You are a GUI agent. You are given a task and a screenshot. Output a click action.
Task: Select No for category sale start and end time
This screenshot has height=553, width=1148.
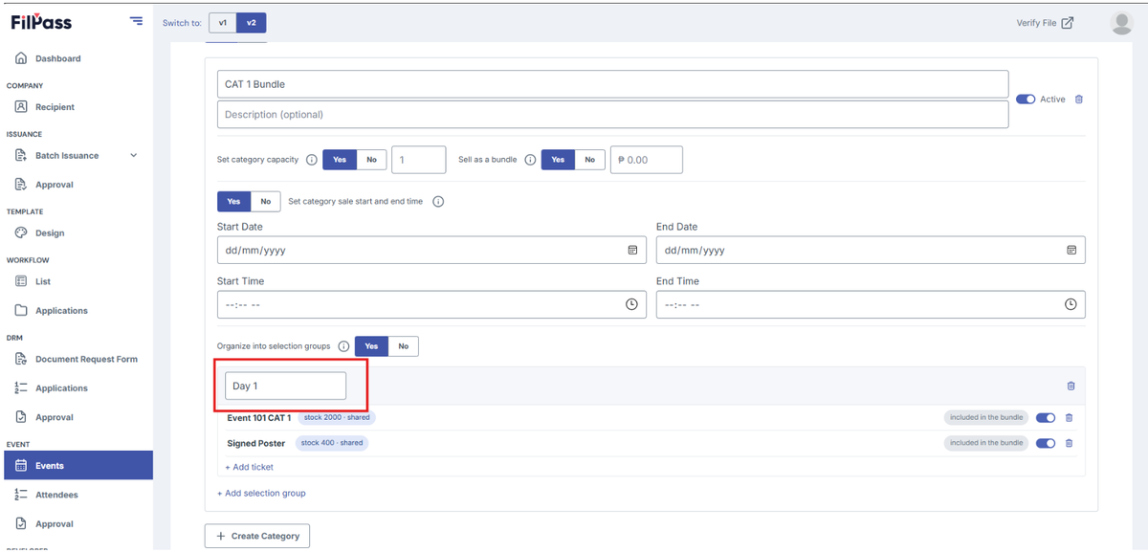click(265, 202)
